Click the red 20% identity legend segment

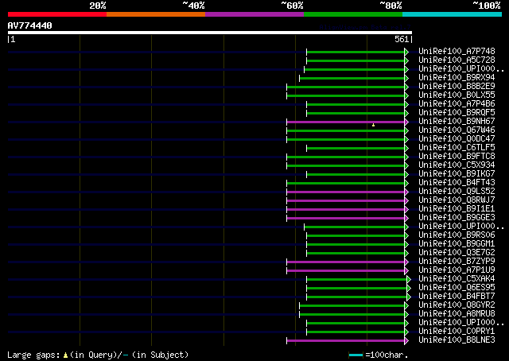[57, 14]
